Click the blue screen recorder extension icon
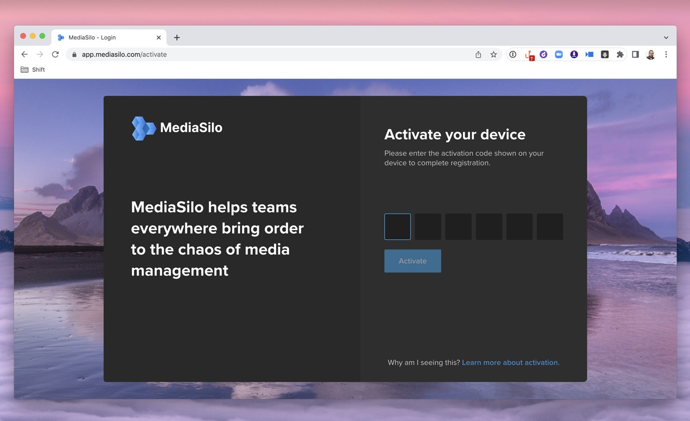Image resolution: width=690 pixels, height=421 pixels. coord(589,54)
